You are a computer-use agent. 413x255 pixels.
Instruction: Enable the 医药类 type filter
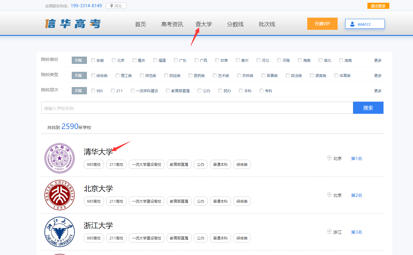(191, 75)
